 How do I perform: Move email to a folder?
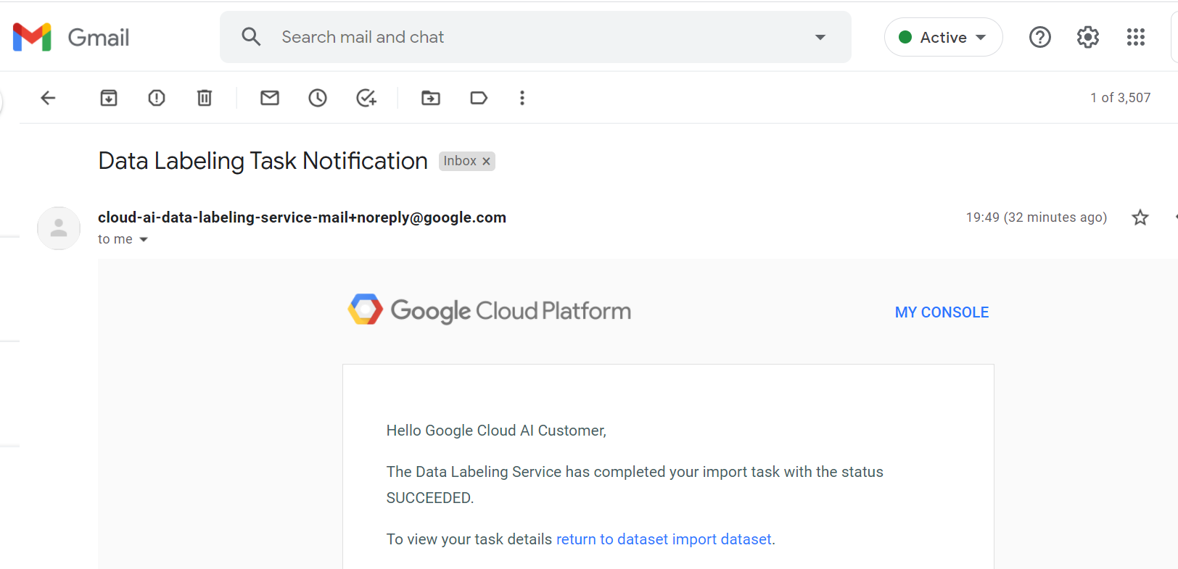[431, 98]
